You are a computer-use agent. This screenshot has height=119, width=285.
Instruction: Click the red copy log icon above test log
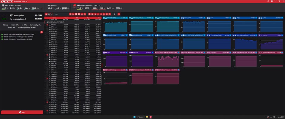coord(42,32)
